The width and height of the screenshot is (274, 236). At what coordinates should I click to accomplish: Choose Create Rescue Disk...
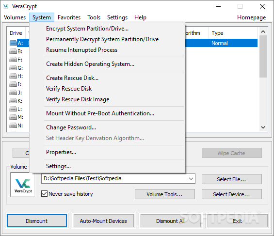107,78
